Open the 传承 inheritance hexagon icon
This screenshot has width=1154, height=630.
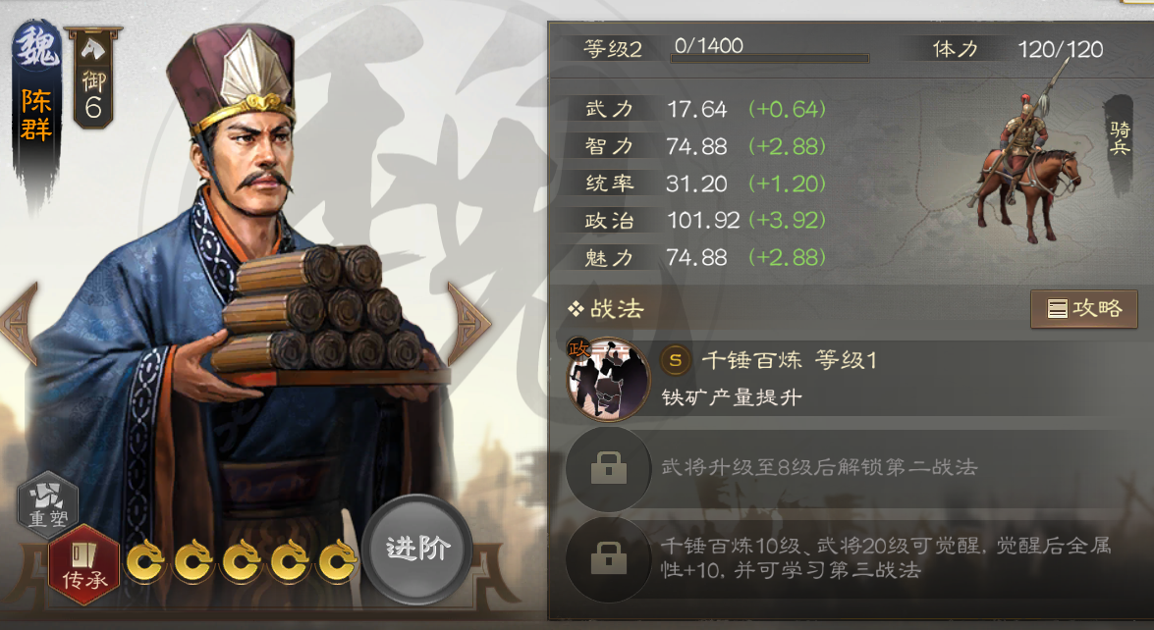(84, 564)
